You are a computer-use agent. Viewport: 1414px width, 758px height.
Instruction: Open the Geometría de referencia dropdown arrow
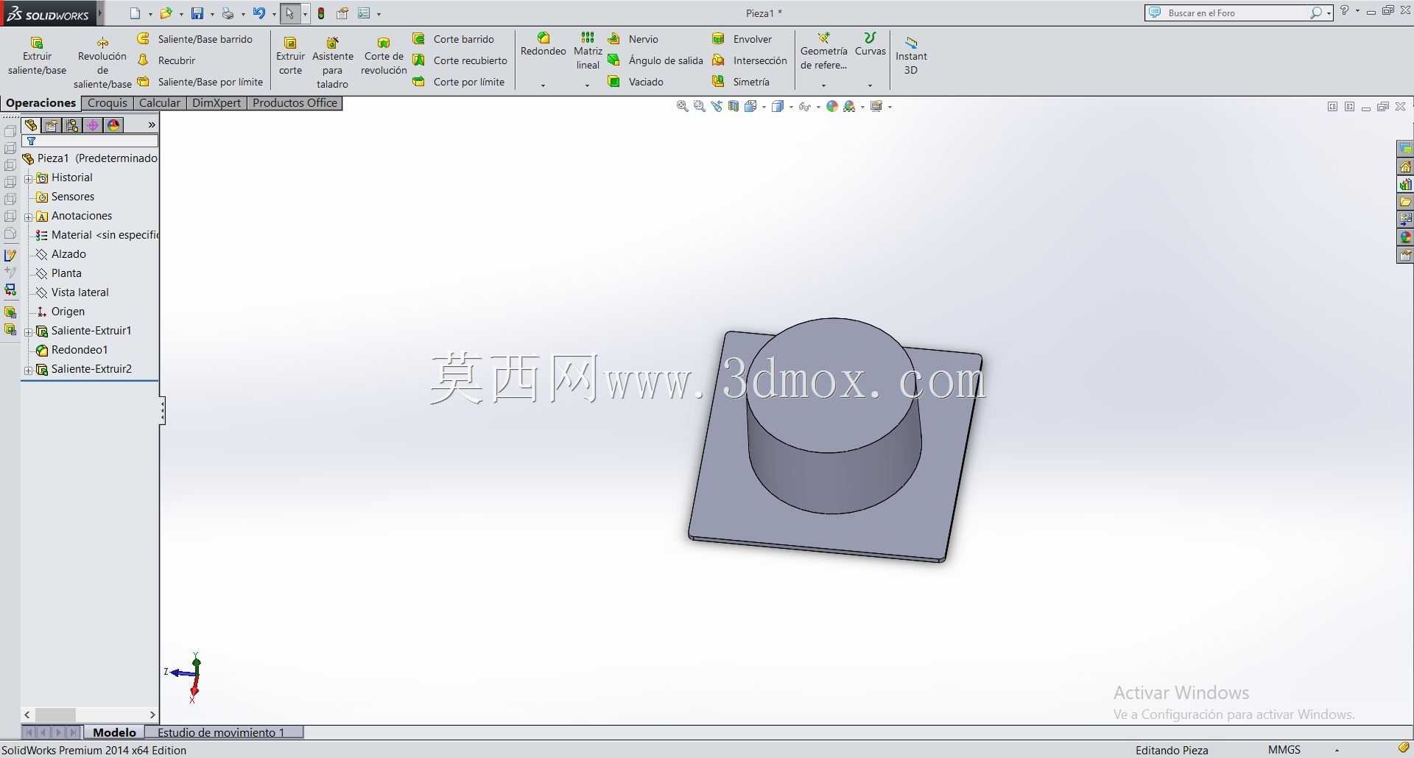[x=823, y=85]
